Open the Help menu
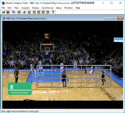This screenshot has width=125, height=113. (x=78, y=8)
